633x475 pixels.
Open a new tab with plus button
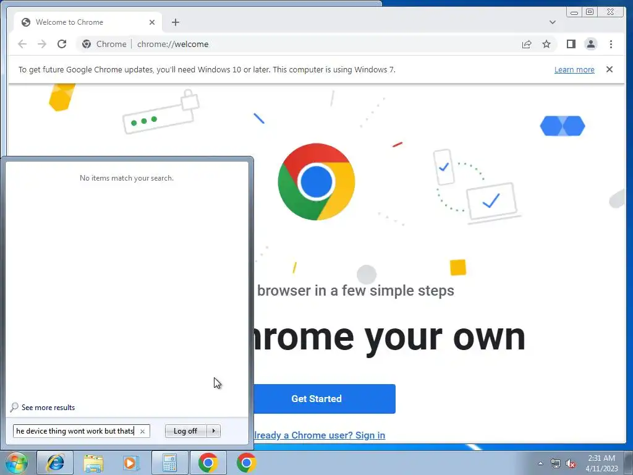(175, 22)
